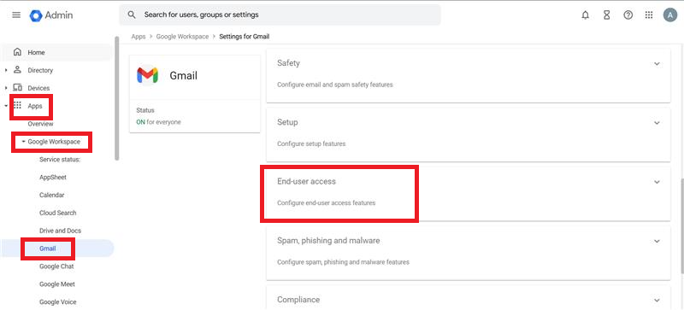Expand the Setup section chevron
This screenshot has width=684, height=310.
pos(657,123)
